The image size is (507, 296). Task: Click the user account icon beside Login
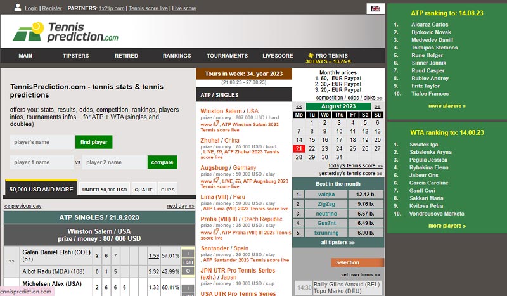coord(18,8)
